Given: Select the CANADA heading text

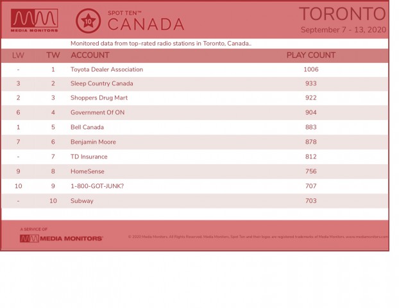Looking at the screenshot, I should pos(146,24).
